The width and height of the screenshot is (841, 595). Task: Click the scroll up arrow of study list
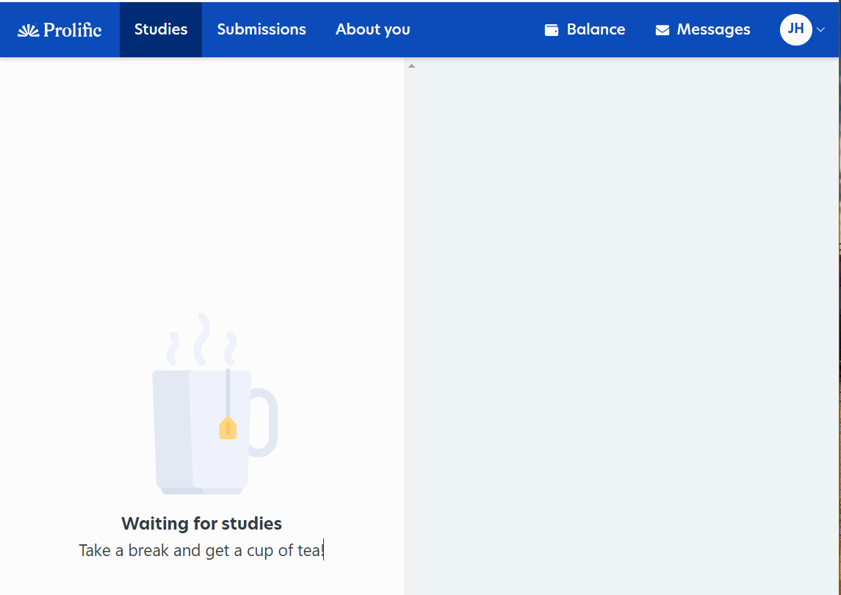point(411,66)
